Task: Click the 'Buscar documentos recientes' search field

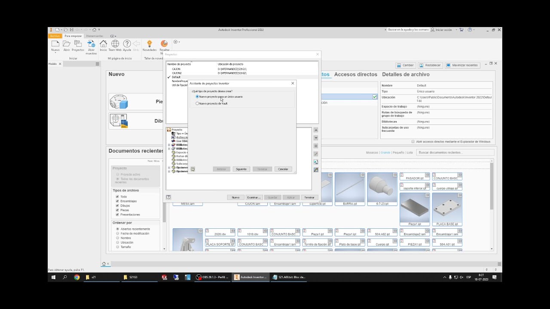Action: [x=455, y=152]
